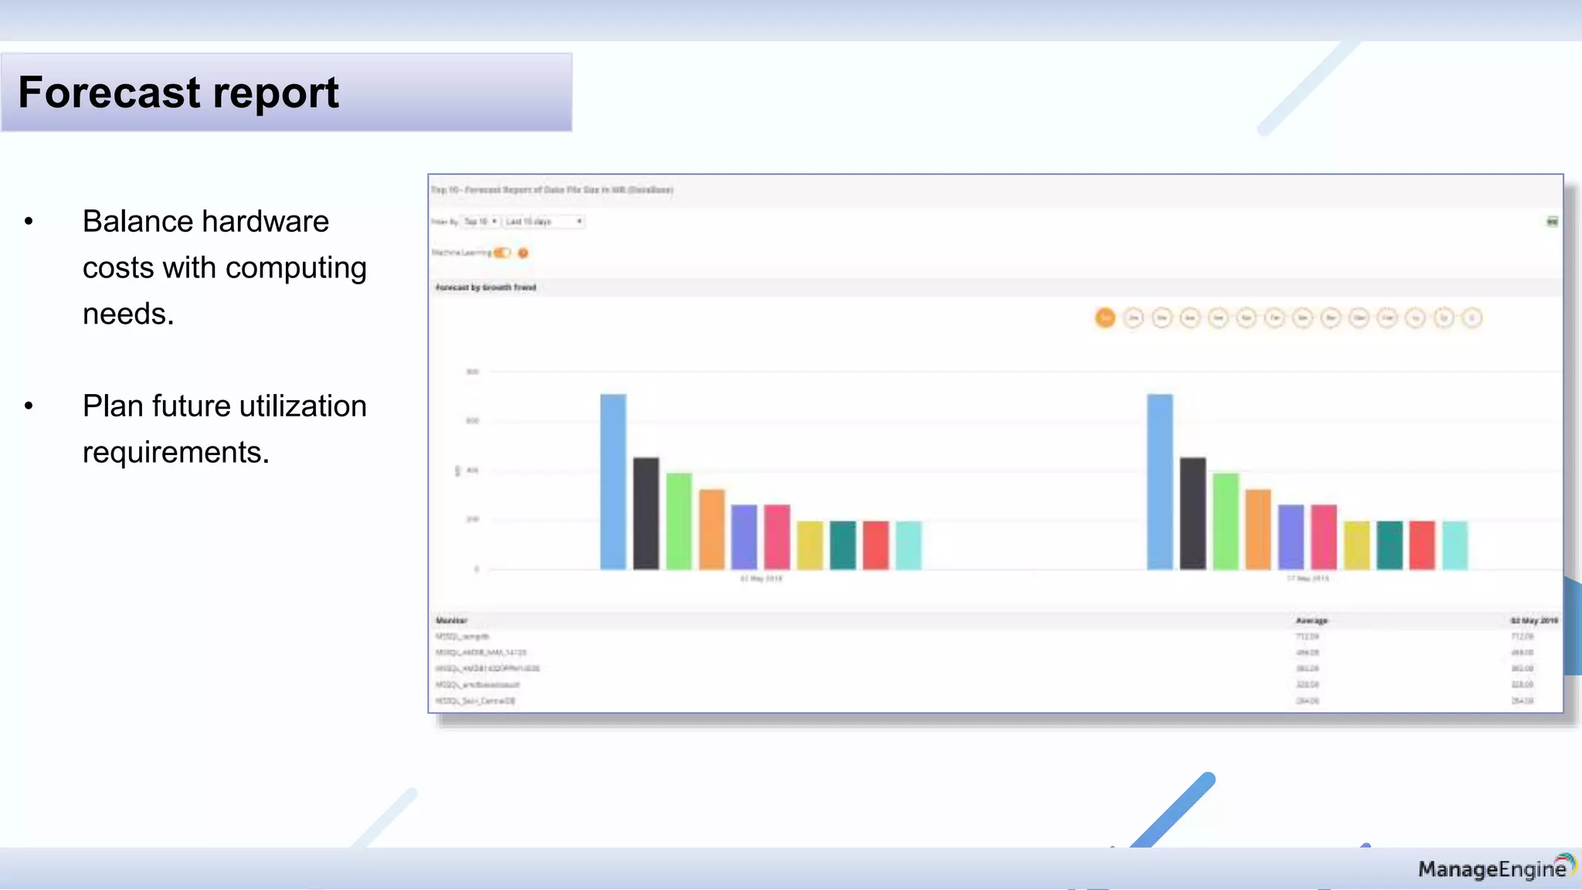Click the Forecast by Growth Trend section header

tap(486, 287)
